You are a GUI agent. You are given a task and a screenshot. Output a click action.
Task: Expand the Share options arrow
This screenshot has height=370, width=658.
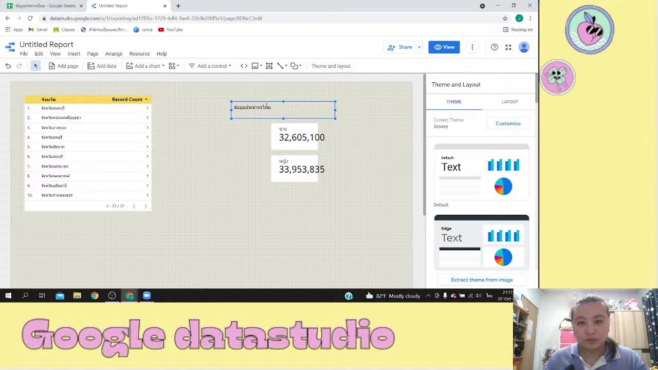click(x=419, y=47)
